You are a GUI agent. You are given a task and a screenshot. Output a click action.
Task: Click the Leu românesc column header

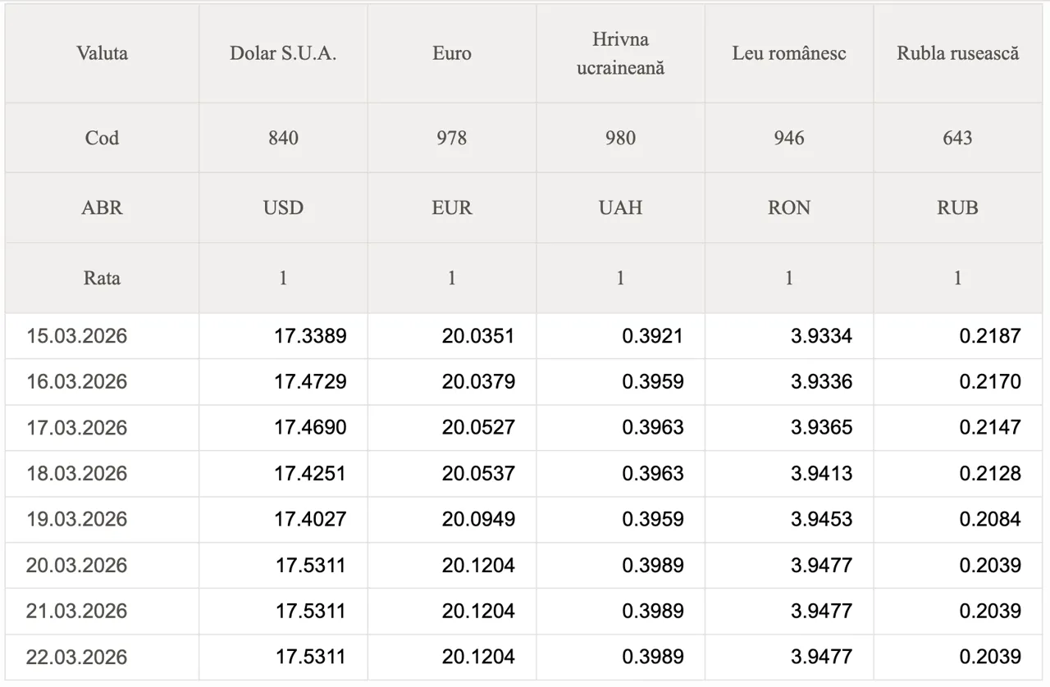788,53
